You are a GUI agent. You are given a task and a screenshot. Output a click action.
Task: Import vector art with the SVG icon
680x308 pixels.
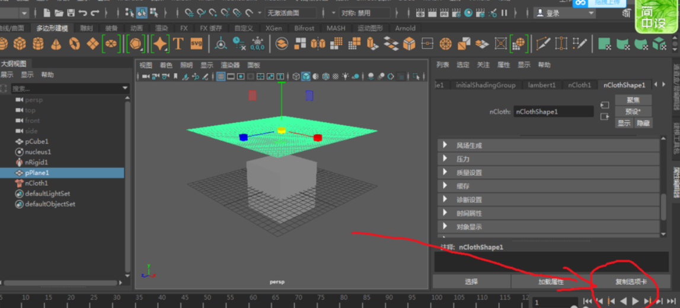pos(196,43)
